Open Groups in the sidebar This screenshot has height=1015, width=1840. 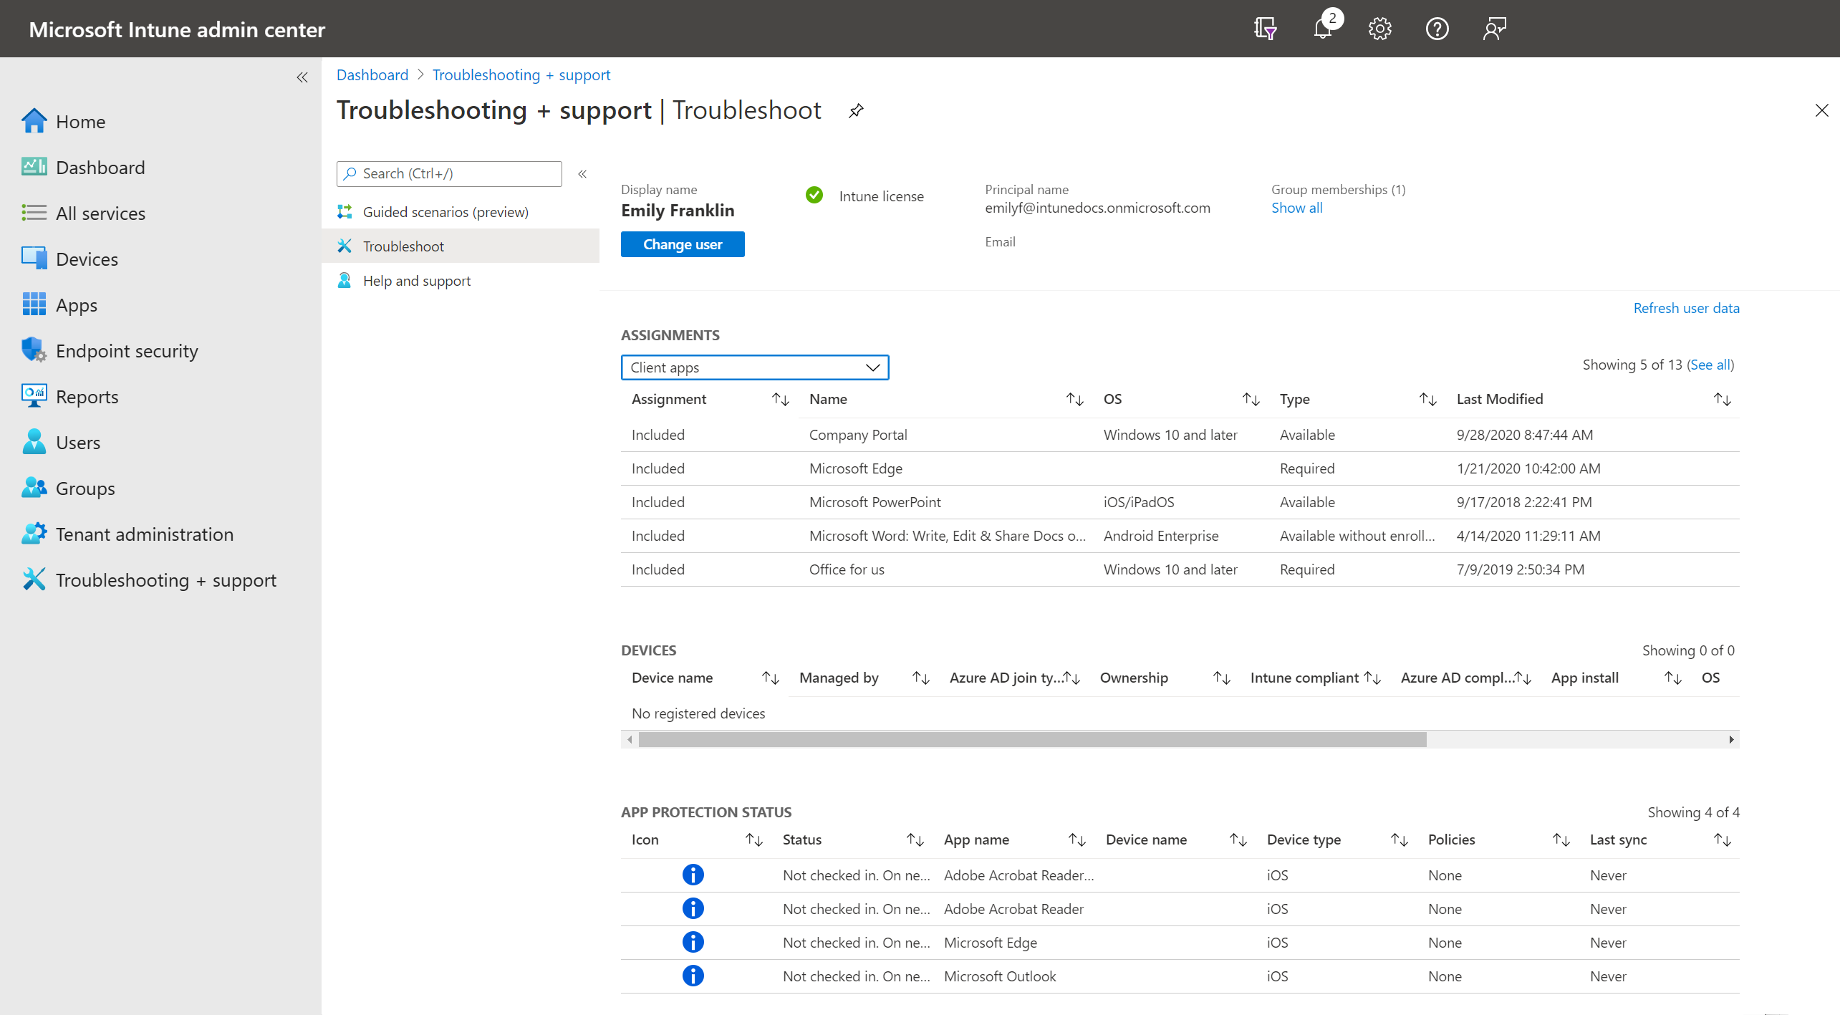85,489
